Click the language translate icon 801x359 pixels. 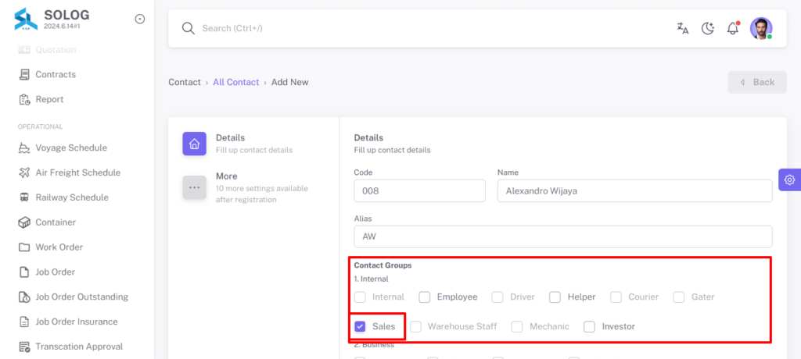pos(682,29)
